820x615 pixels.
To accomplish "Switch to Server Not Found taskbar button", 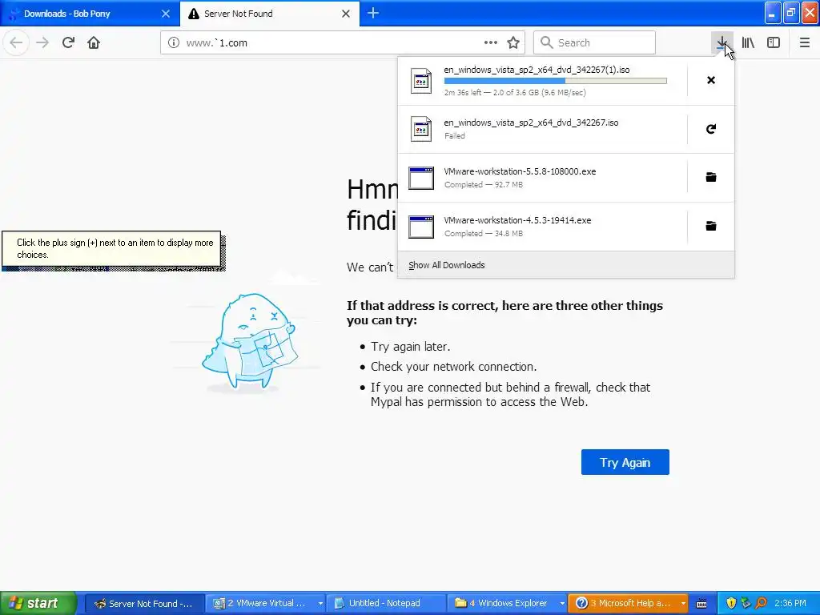I will pyautogui.click(x=143, y=604).
